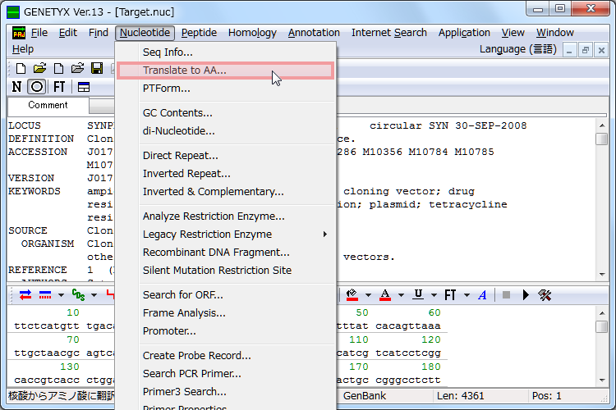The width and height of the screenshot is (616, 410).
Task: Open the View menu
Action: (x=513, y=33)
